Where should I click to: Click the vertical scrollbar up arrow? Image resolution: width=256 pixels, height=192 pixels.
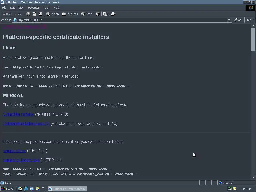[x=253, y=26]
